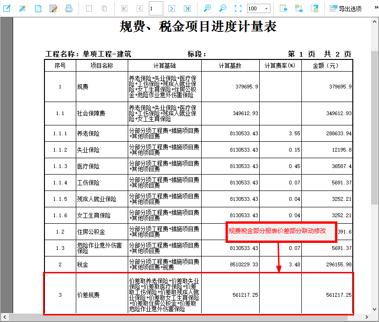Screen dimensions: 379x322
Task: Jump to the last page
Action: pos(187,8)
